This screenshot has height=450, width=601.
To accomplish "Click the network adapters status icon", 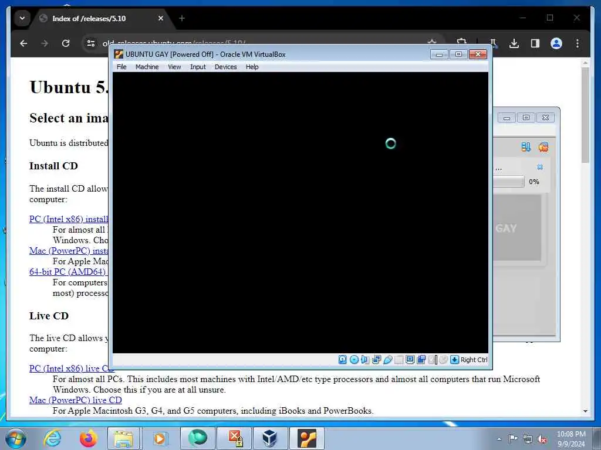I will coord(376,360).
